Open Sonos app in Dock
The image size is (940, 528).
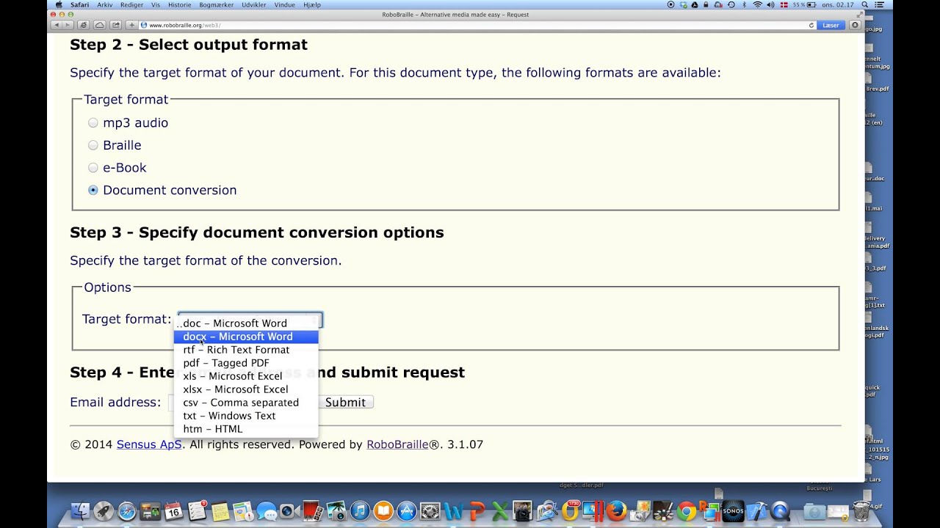pyautogui.click(x=733, y=511)
